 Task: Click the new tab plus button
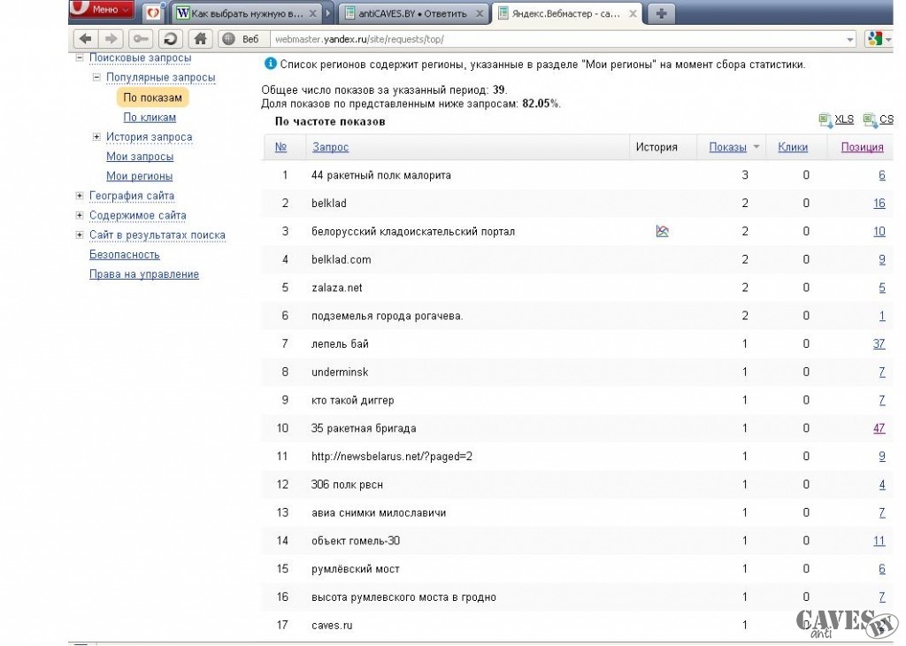[660, 13]
